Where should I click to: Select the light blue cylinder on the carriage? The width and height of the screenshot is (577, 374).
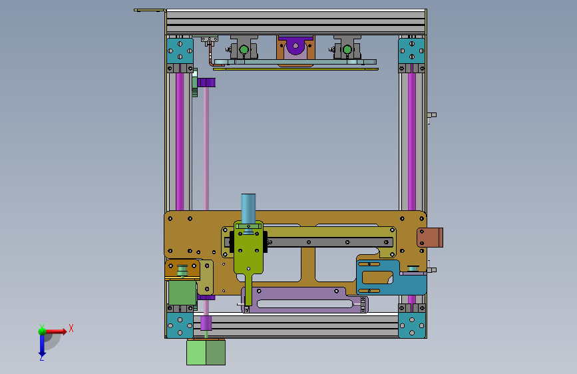[248, 208]
